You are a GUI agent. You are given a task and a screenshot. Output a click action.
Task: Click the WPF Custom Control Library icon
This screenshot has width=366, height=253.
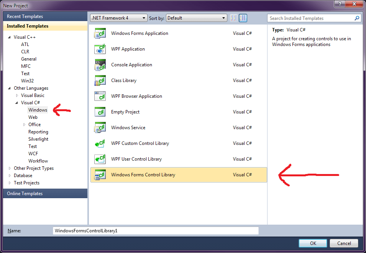(100, 143)
